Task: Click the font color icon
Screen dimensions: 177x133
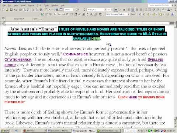Action: tap(169, 10)
